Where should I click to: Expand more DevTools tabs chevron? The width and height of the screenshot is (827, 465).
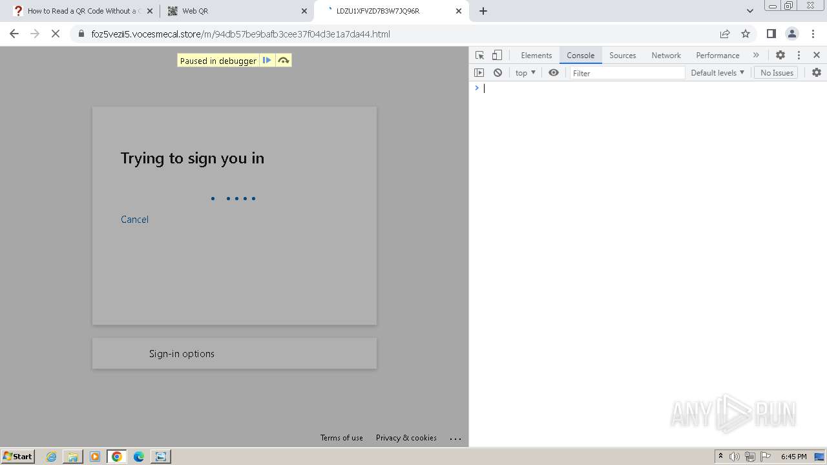click(x=756, y=56)
